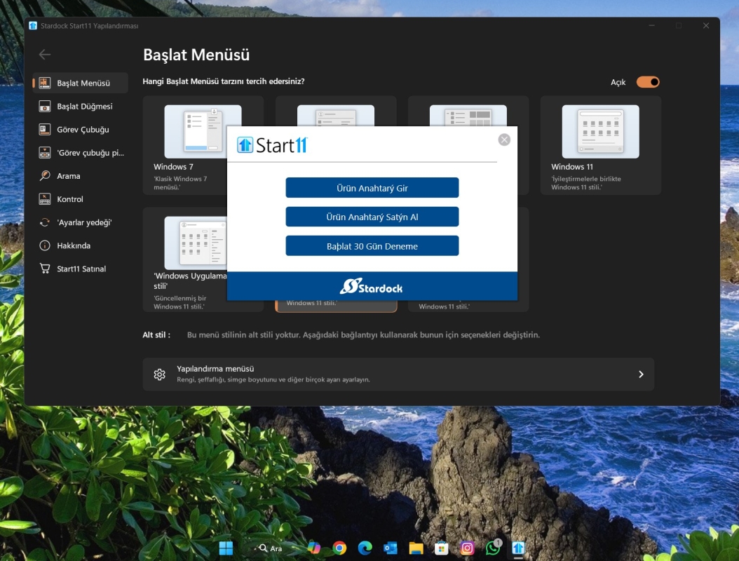Image resolution: width=739 pixels, height=561 pixels.
Task: Open the 'Görev çubuğu pi...' sidebar item
Action: (89, 153)
